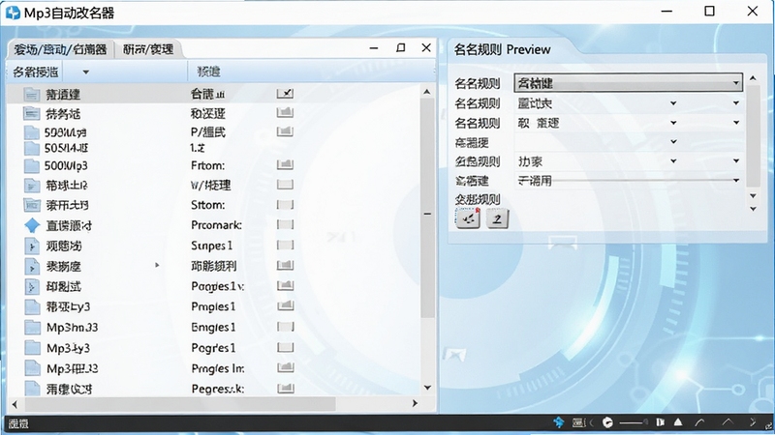Click the file icon in the Pmples 1 row
The image size is (775, 435).
[32, 306]
